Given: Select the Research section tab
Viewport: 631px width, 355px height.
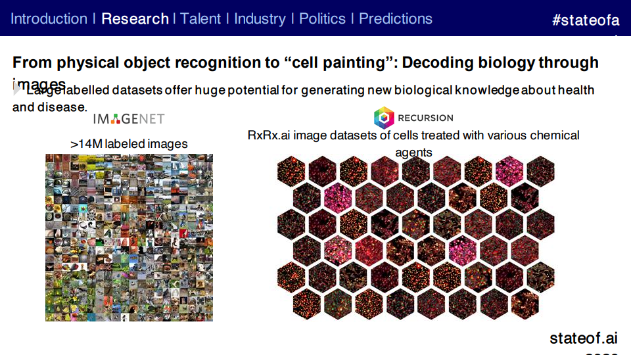Looking at the screenshot, I should click(135, 18).
